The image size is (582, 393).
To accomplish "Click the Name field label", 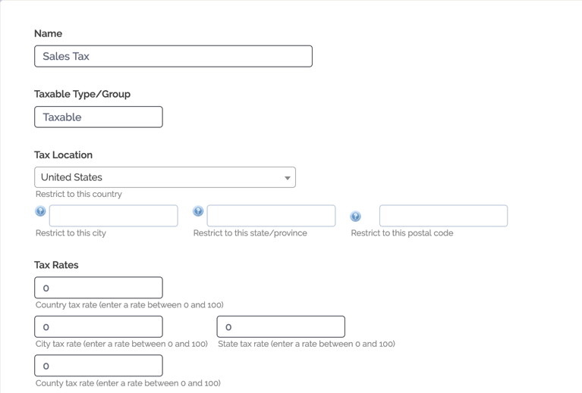I will coord(49,33).
